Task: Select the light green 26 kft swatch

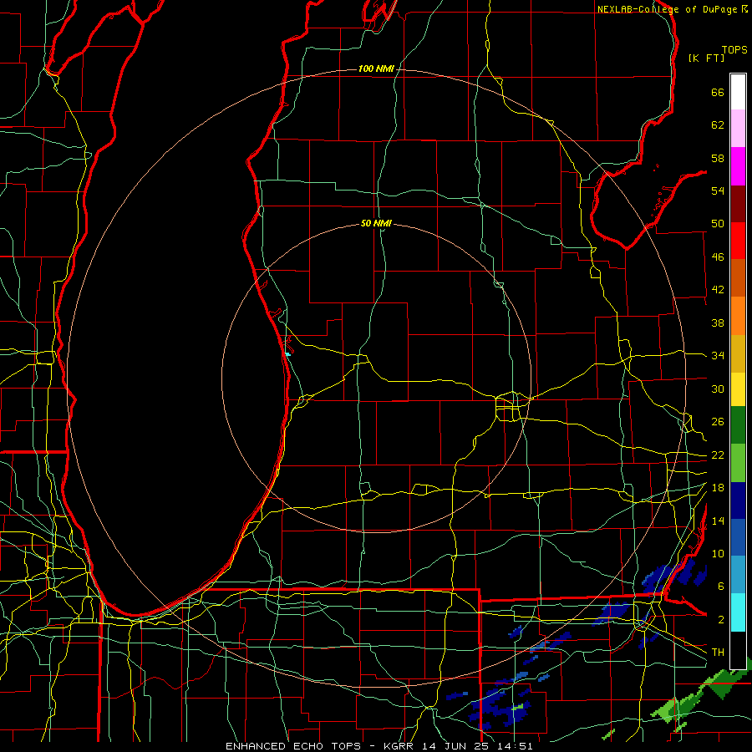Action: pyautogui.click(x=738, y=463)
